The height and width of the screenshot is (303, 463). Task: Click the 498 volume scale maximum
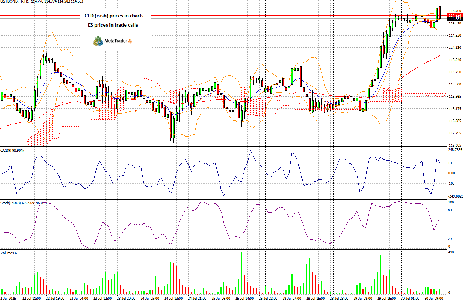tap(452, 253)
